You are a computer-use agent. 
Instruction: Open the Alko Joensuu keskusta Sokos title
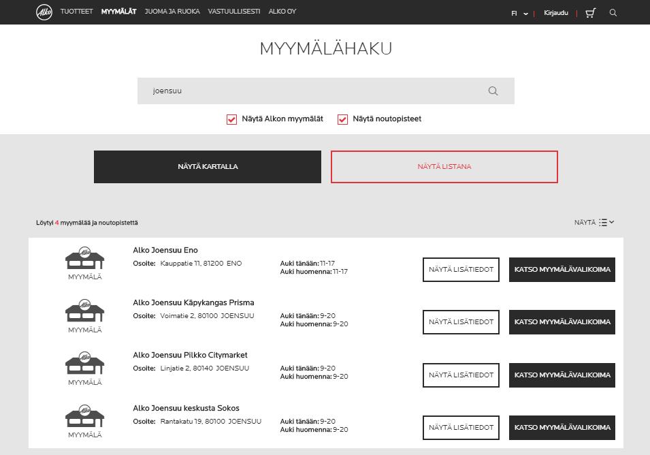coord(186,408)
